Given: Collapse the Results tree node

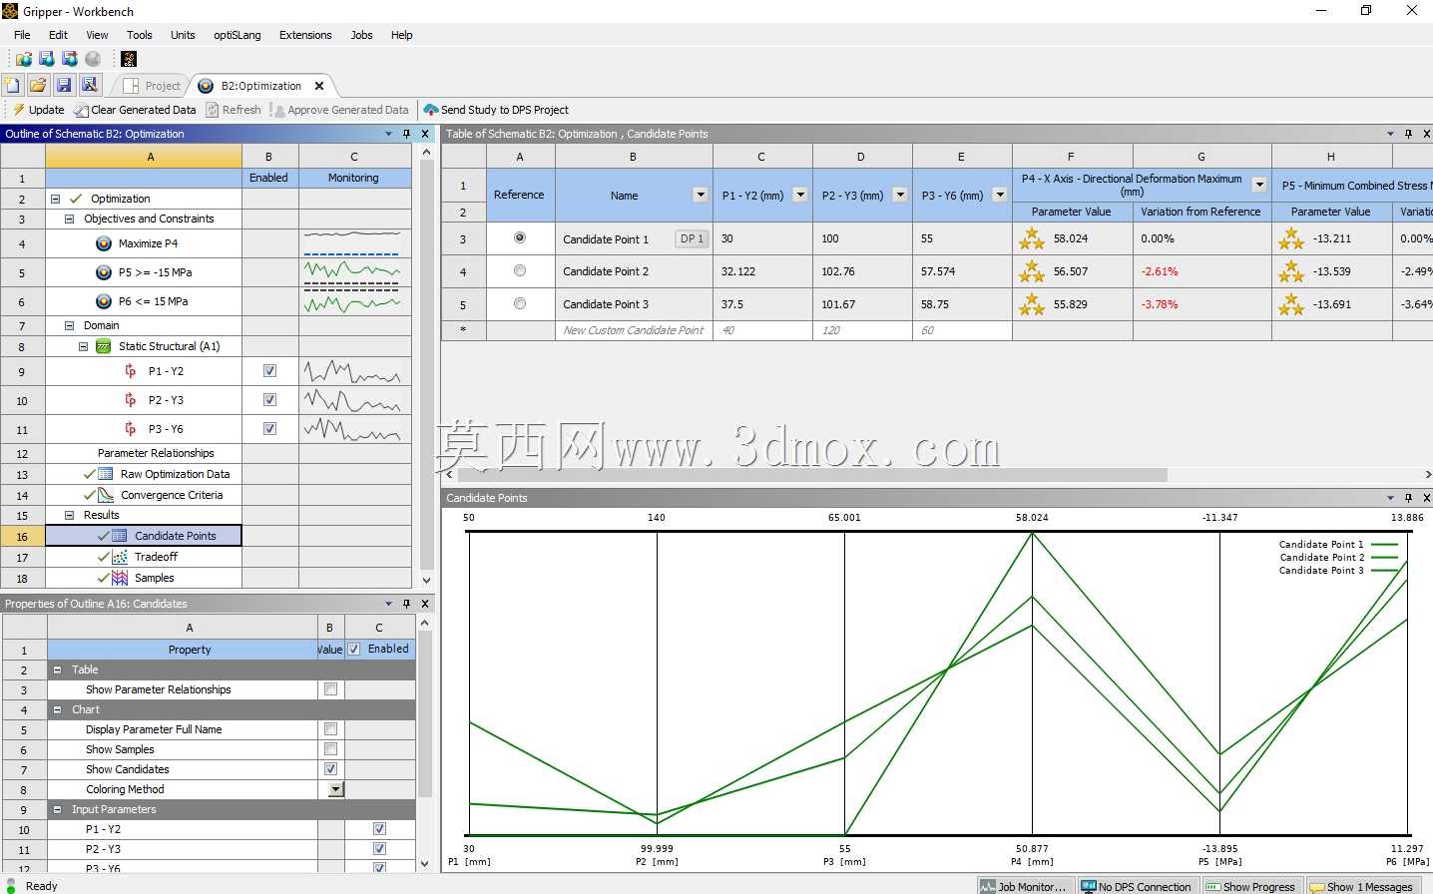Looking at the screenshot, I should pyautogui.click(x=70, y=515).
